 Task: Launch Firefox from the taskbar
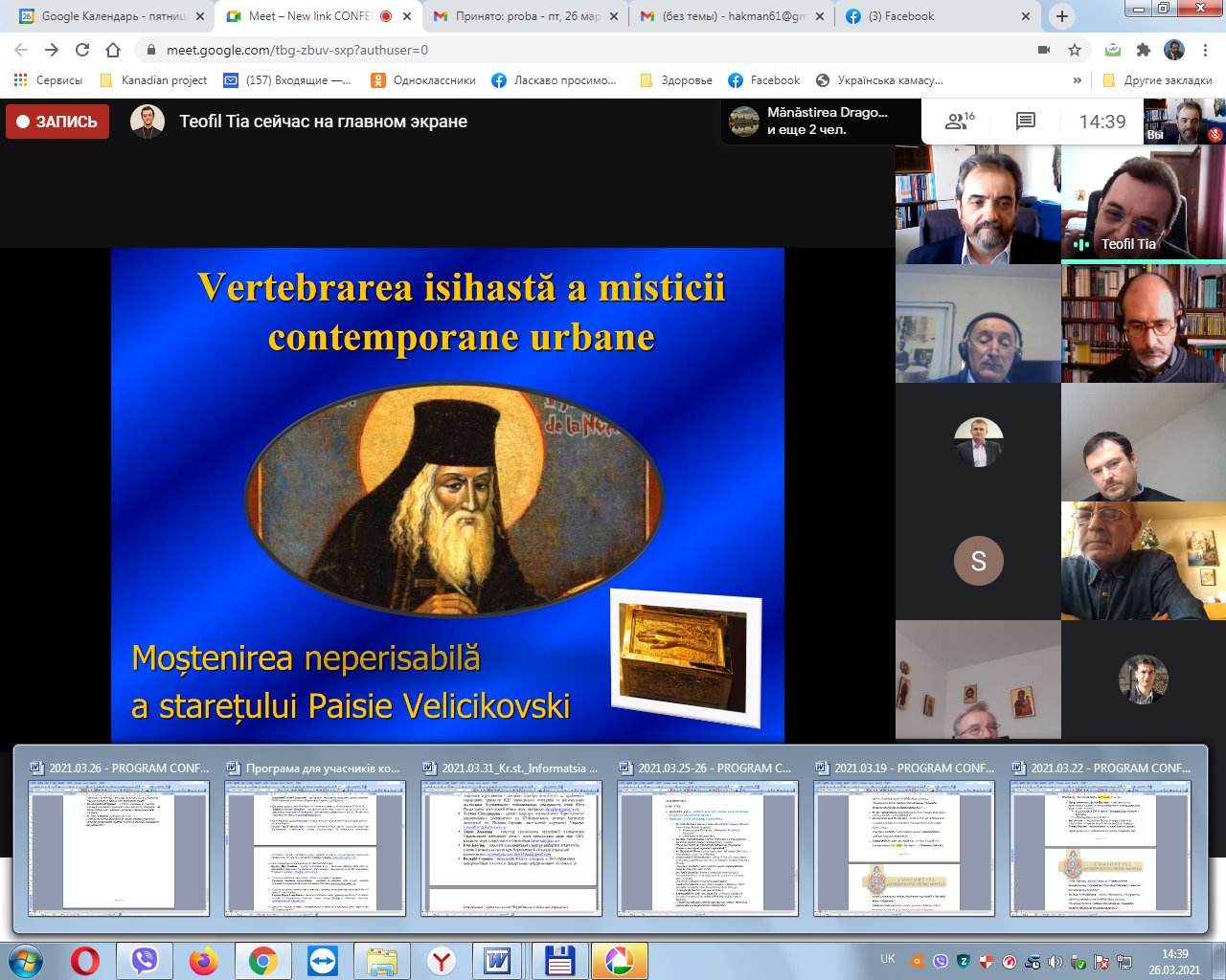[204, 961]
